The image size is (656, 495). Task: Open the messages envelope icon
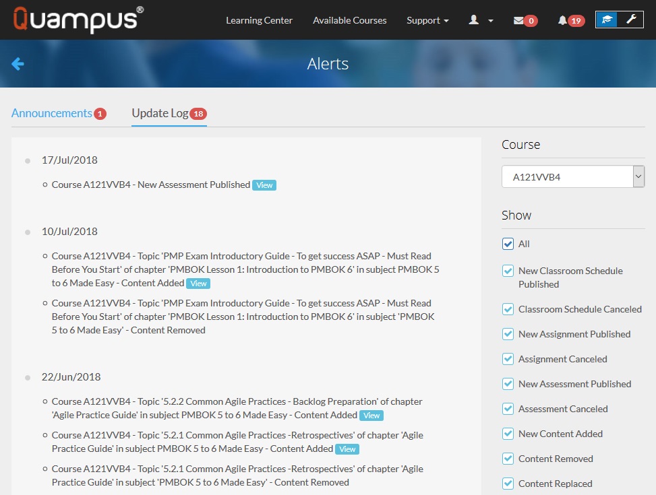pyautogui.click(x=525, y=20)
